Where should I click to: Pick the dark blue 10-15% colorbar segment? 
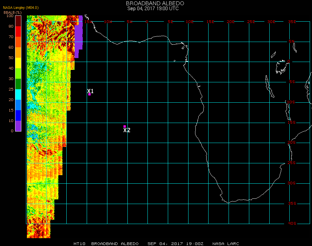point(18,115)
